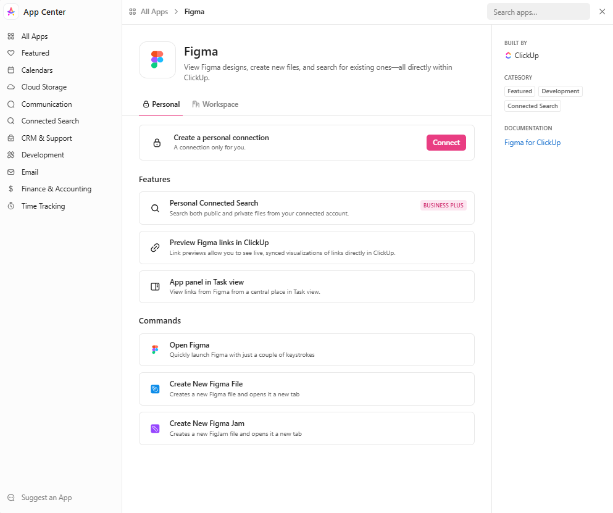The image size is (613, 513).
Task: Click the large Figma logo thumbnail
Action: coord(157,60)
